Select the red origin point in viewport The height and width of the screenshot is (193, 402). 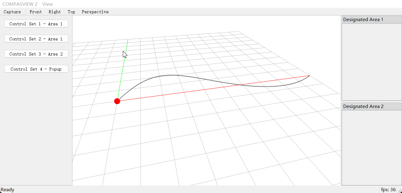(117, 101)
